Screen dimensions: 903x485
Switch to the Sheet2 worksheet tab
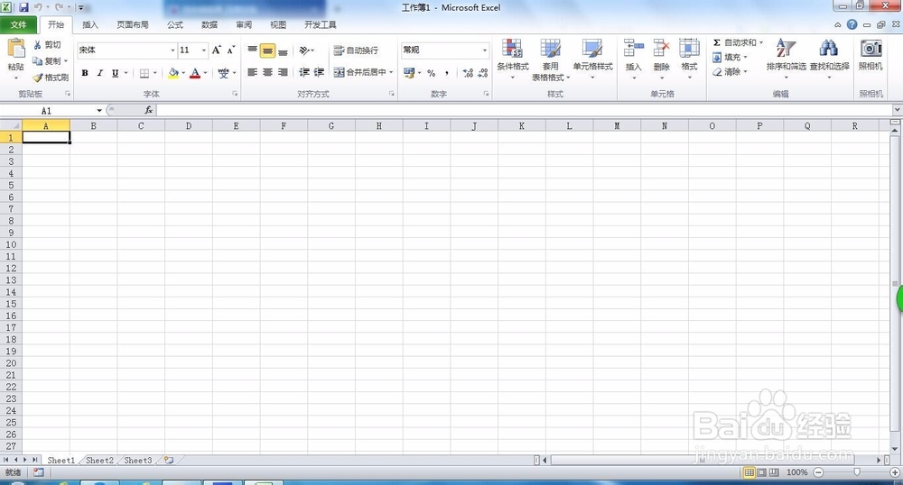coord(99,461)
